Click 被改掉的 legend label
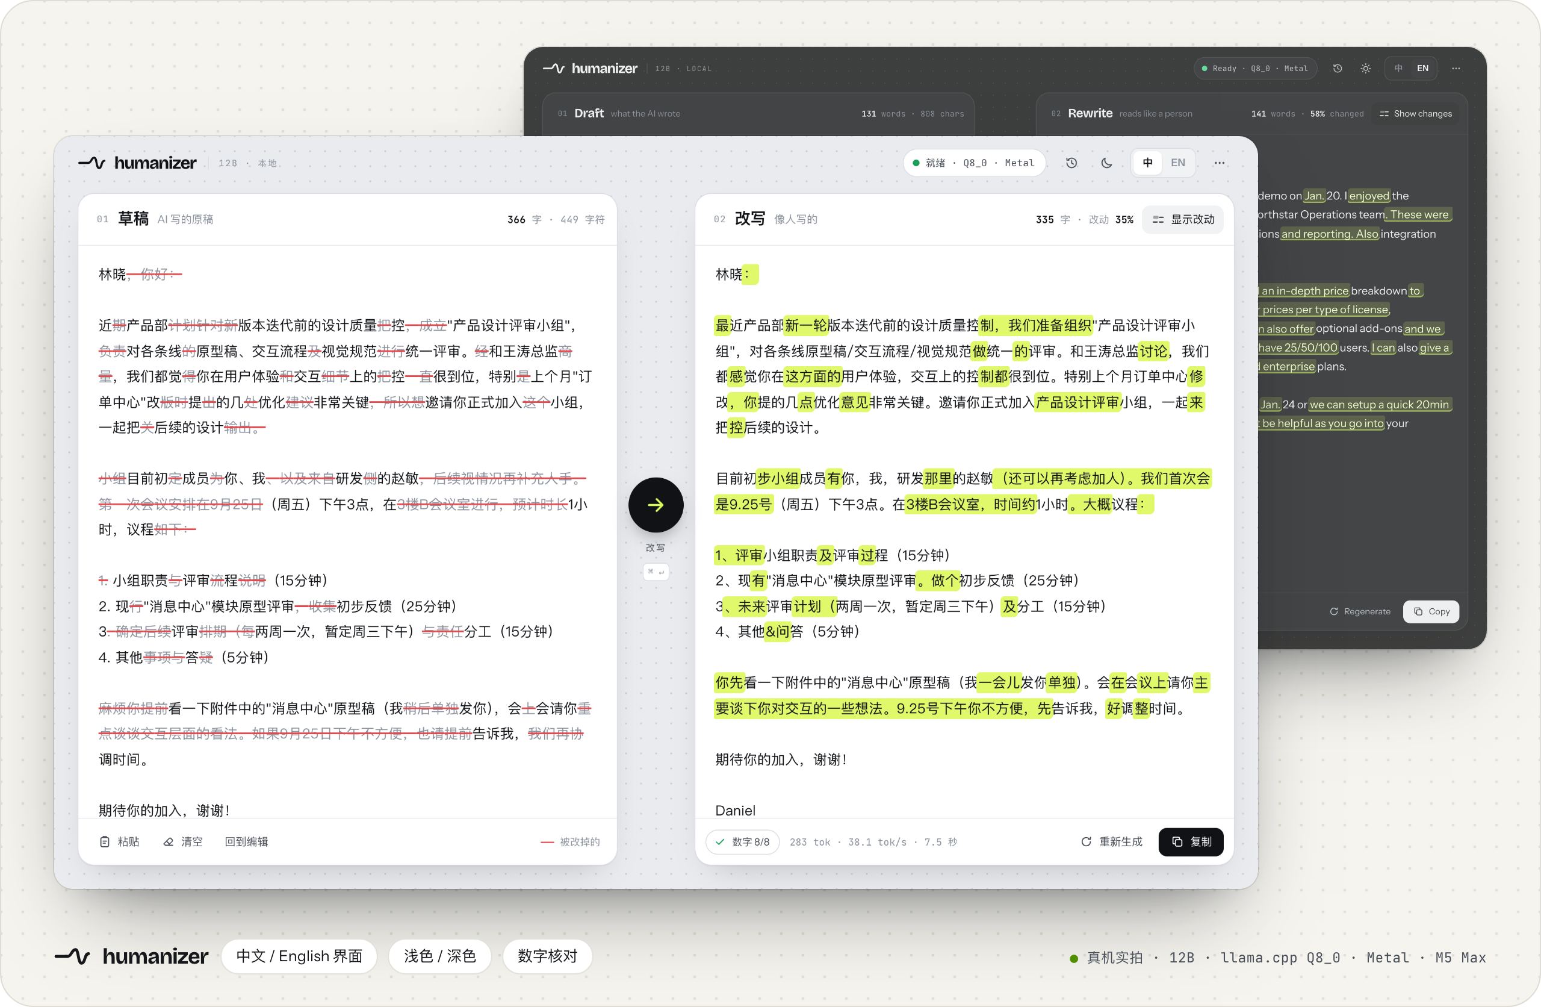This screenshot has width=1541, height=1007. [580, 842]
